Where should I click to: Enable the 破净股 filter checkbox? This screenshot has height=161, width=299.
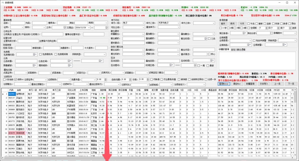point(179,80)
